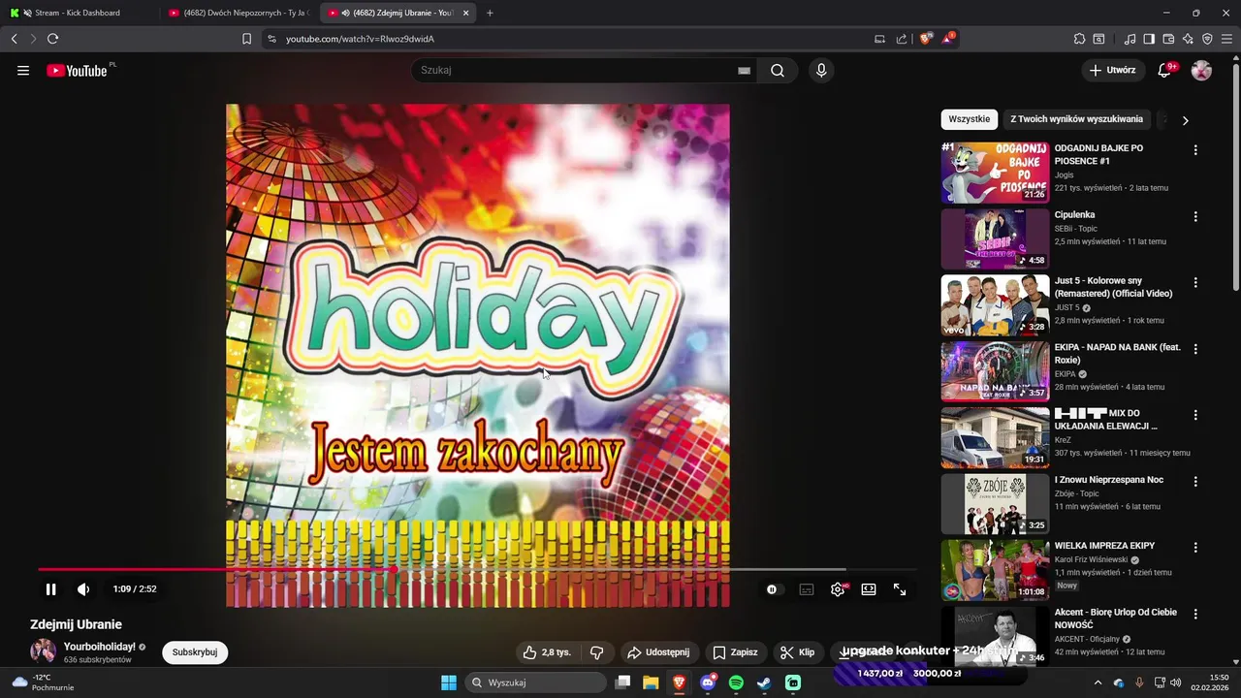Image resolution: width=1241 pixels, height=698 pixels.
Task: Go back with browser back arrow
Action: point(15,39)
